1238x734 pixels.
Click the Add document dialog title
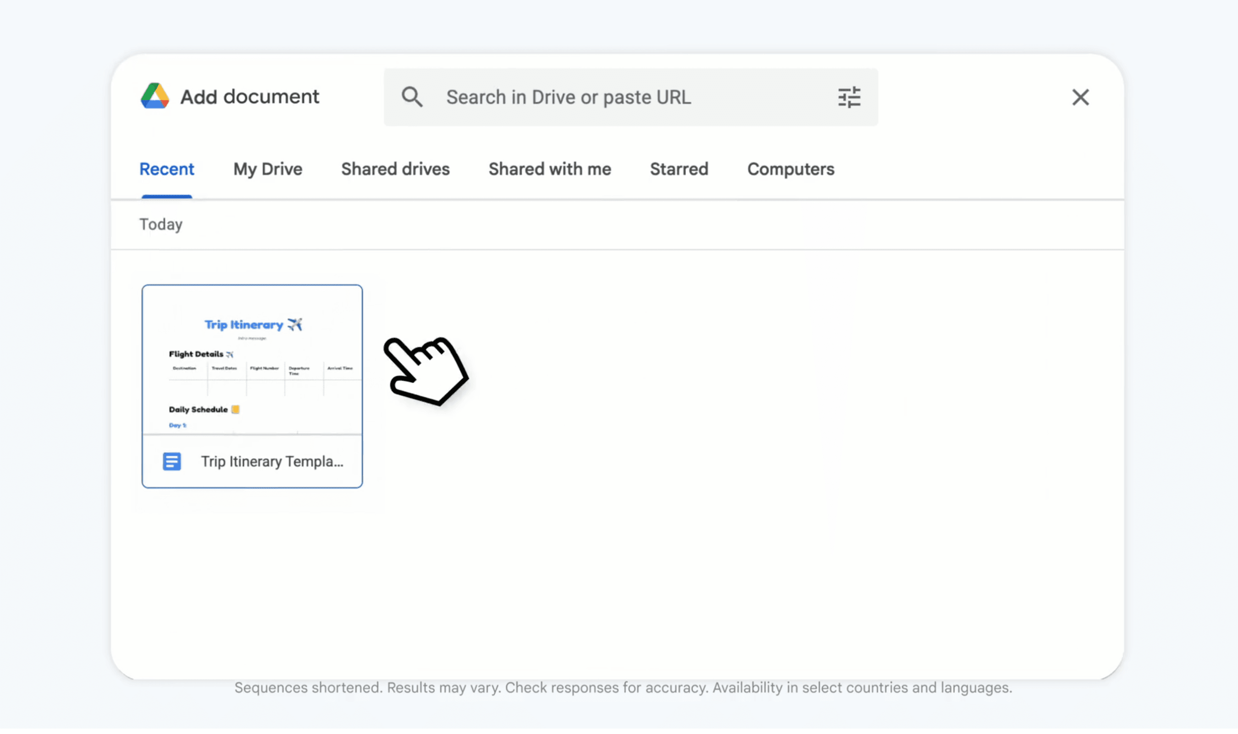(249, 97)
